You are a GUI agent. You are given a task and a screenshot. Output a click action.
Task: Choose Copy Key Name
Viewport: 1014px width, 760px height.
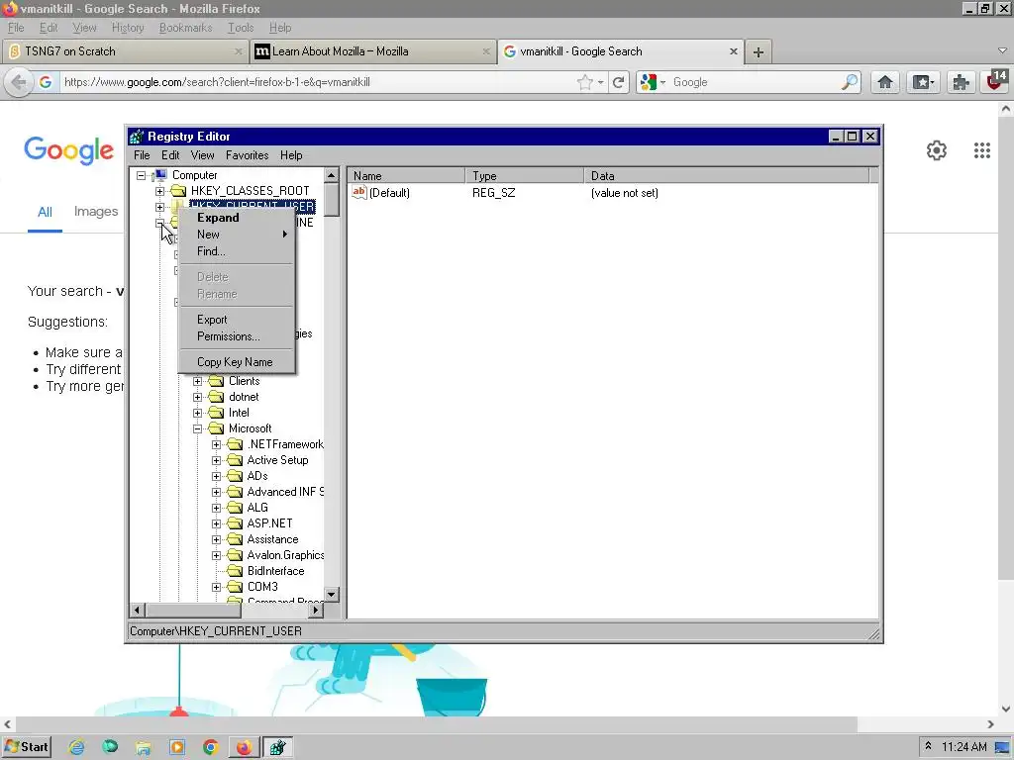237,362
